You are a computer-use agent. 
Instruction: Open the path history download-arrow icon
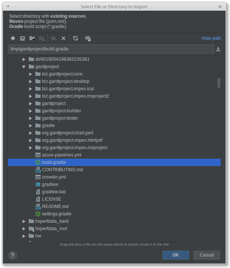point(218,49)
